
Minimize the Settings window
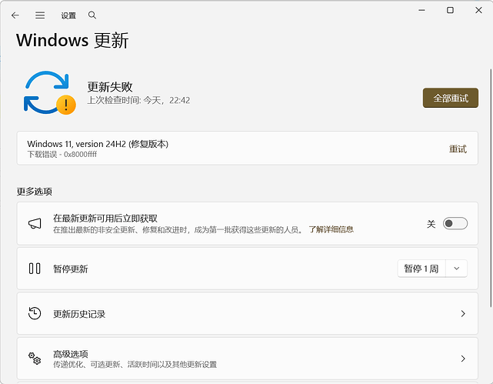point(421,10)
